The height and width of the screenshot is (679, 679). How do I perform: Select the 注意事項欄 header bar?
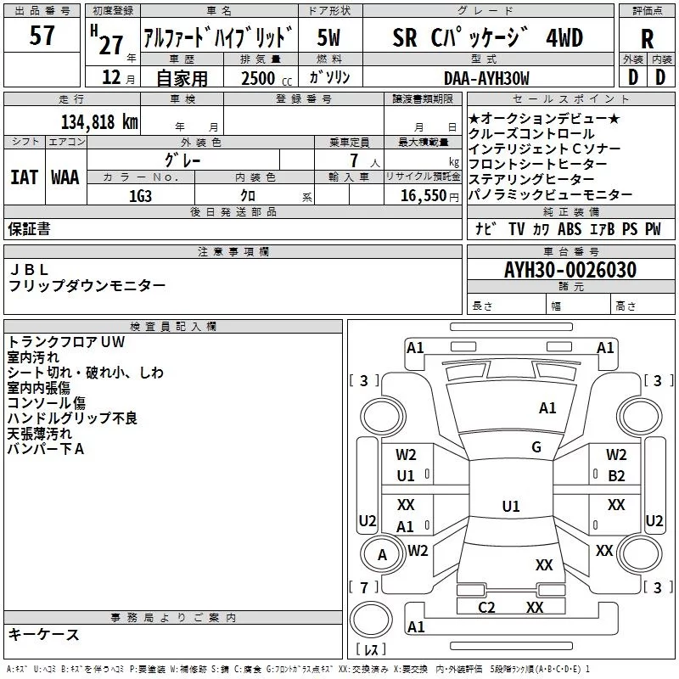(233, 251)
